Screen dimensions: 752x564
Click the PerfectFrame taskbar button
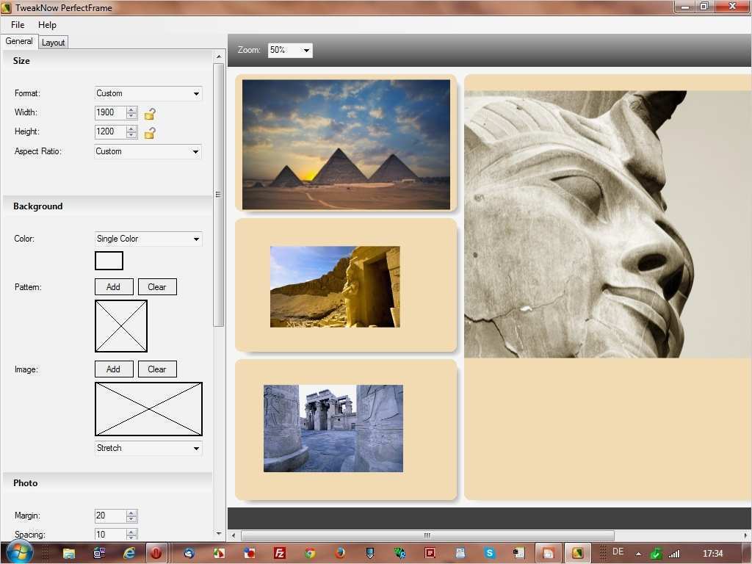(x=577, y=554)
